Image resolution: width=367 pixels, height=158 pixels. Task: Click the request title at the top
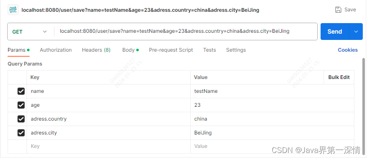[x=140, y=10]
